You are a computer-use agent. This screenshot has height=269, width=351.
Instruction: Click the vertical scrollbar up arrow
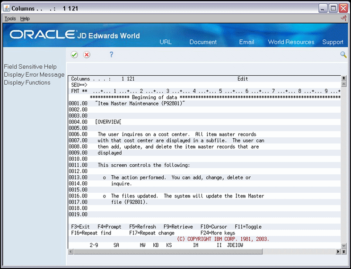(x=344, y=84)
